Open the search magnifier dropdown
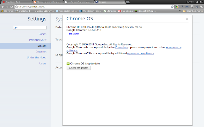This screenshot has height=127, width=204. (x=16, y=28)
